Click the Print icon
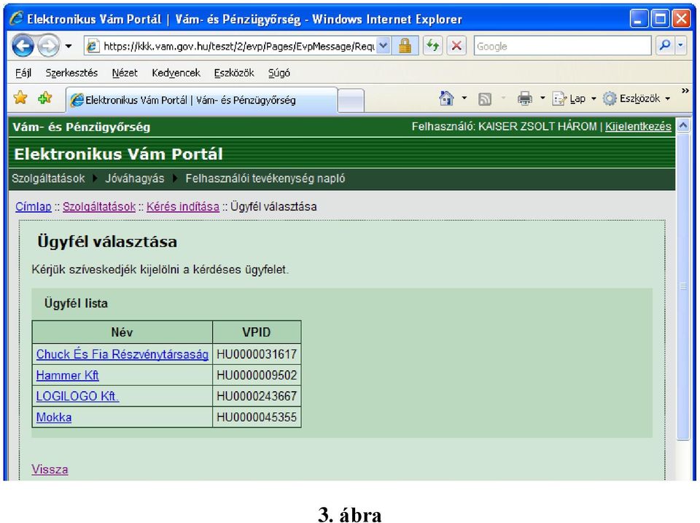Image resolution: width=700 pixels, height=523 pixels. coord(524,98)
